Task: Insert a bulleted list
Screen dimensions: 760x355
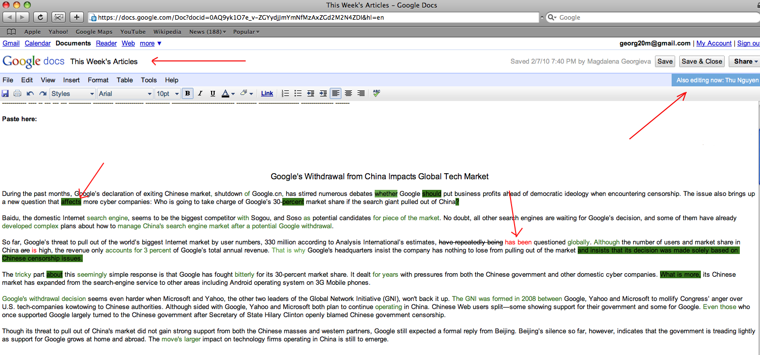Action: tap(298, 93)
